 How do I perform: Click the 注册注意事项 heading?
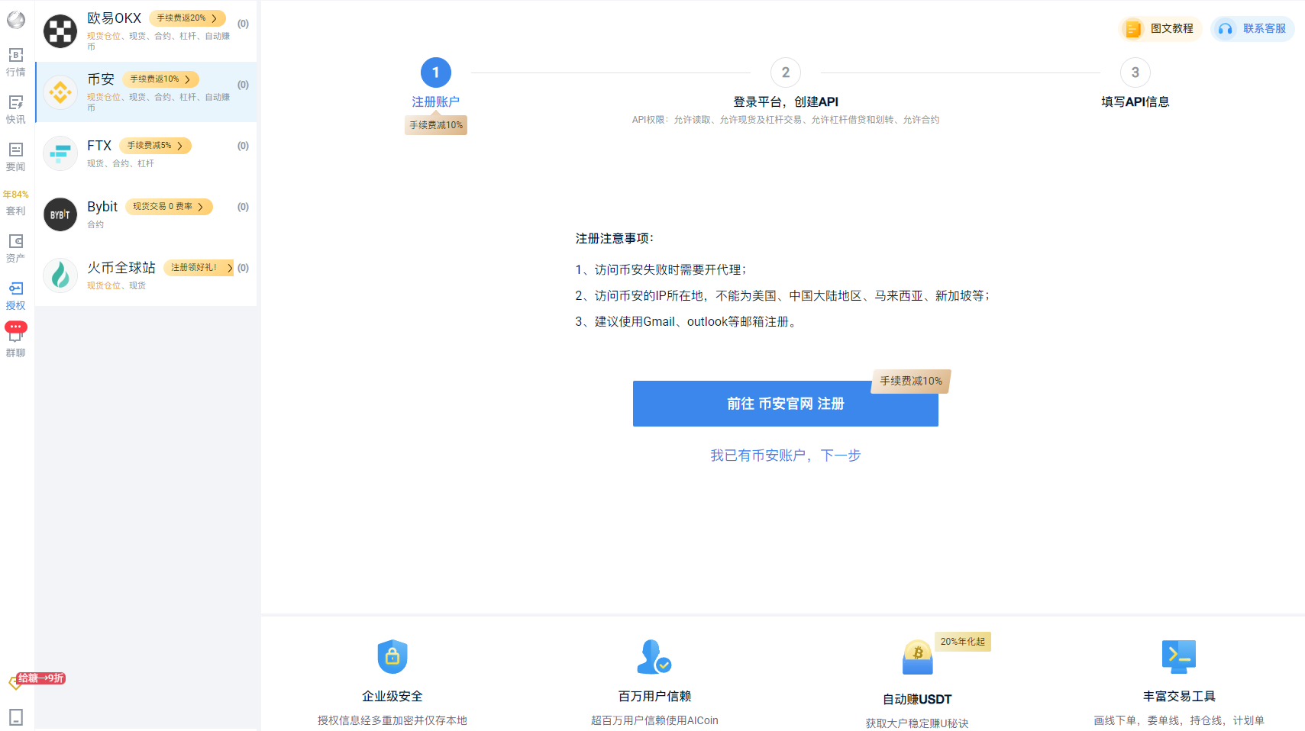pyautogui.click(x=615, y=239)
